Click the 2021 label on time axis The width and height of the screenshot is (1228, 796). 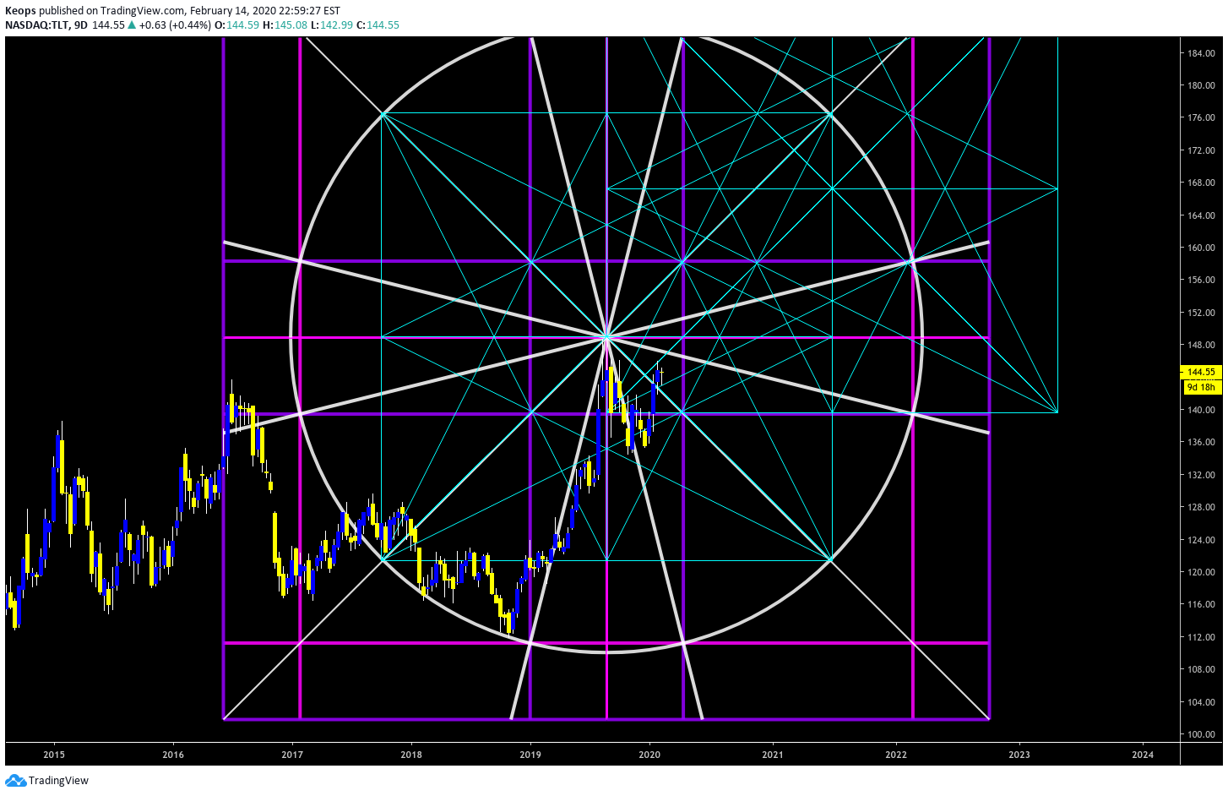[773, 755]
